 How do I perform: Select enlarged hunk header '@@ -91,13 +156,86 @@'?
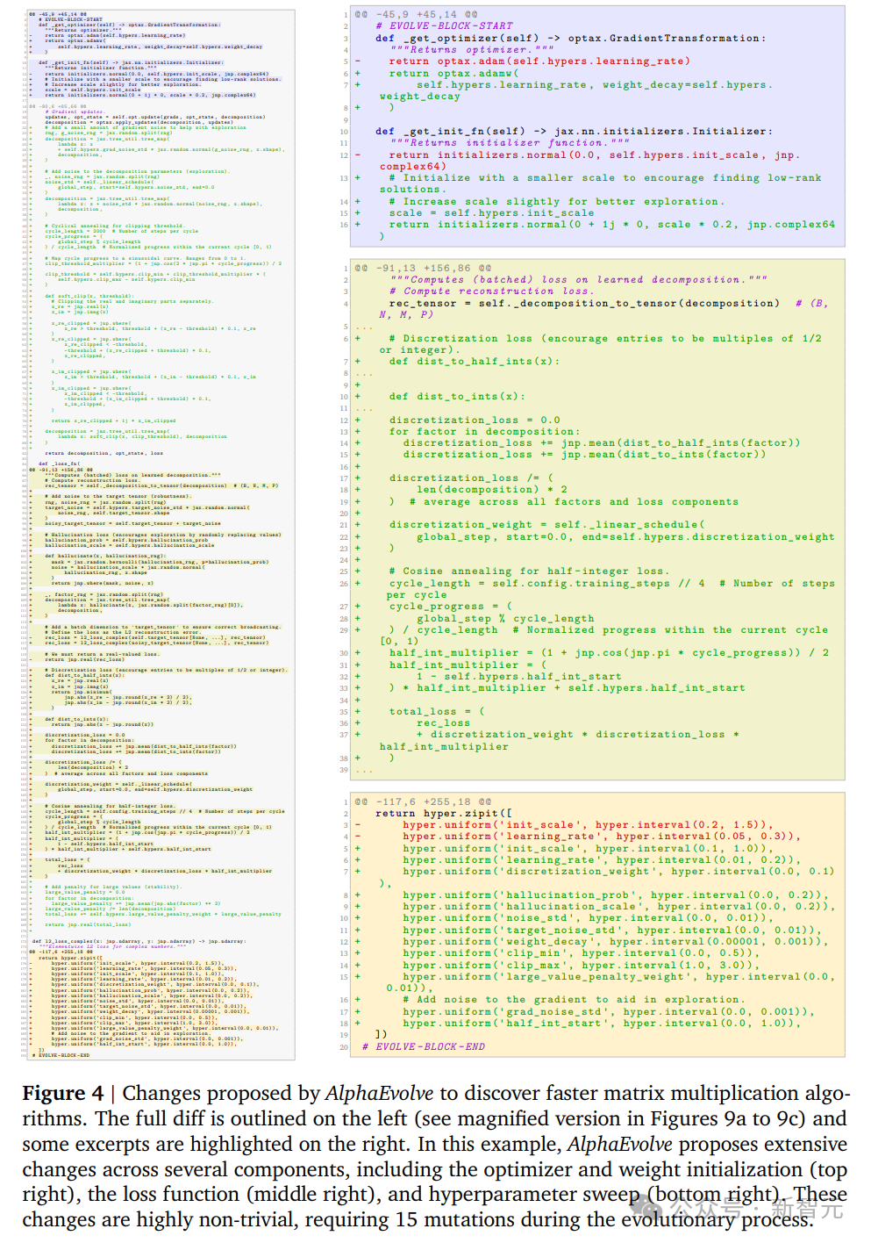pyautogui.click(x=423, y=268)
